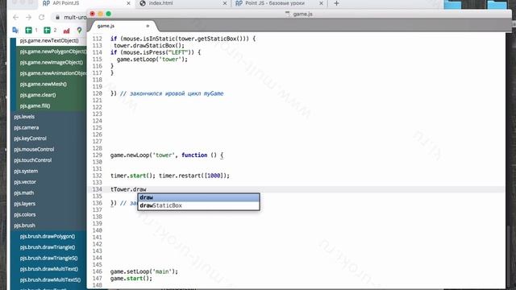The image size is (516, 290).
Task: Place cursor on line 134 after tTower.draw
Action: (x=147, y=189)
